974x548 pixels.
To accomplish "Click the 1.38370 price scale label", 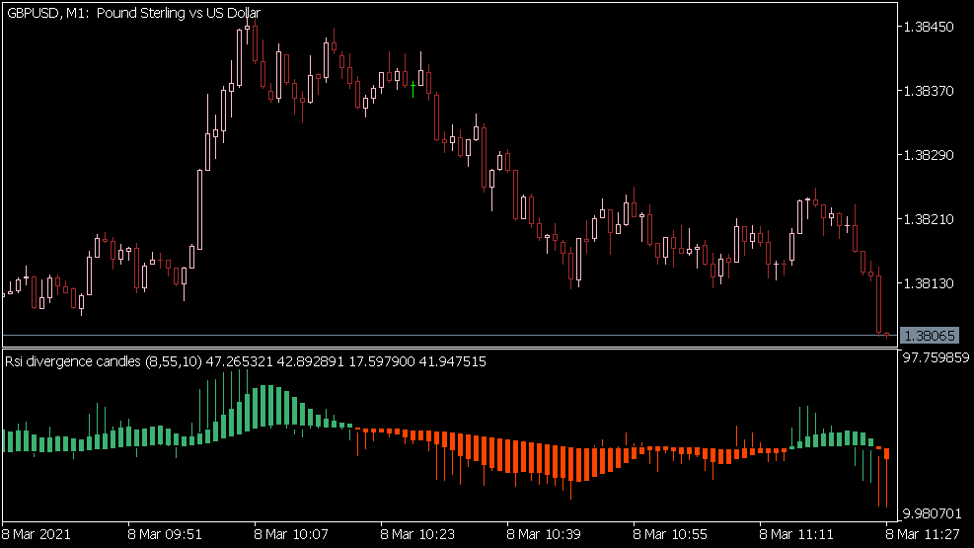I will tap(929, 92).
